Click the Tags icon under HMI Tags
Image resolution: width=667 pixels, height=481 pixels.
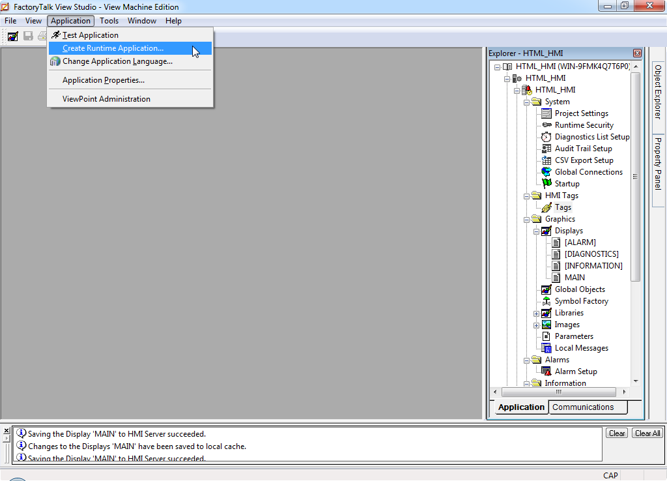click(546, 207)
